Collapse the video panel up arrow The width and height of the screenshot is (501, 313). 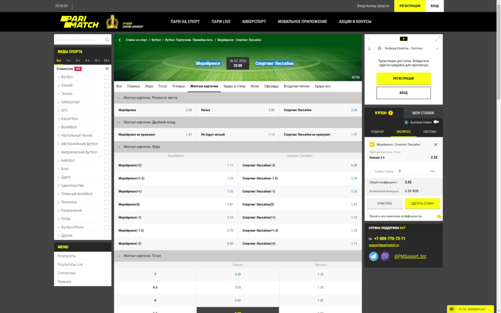pos(369,39)
